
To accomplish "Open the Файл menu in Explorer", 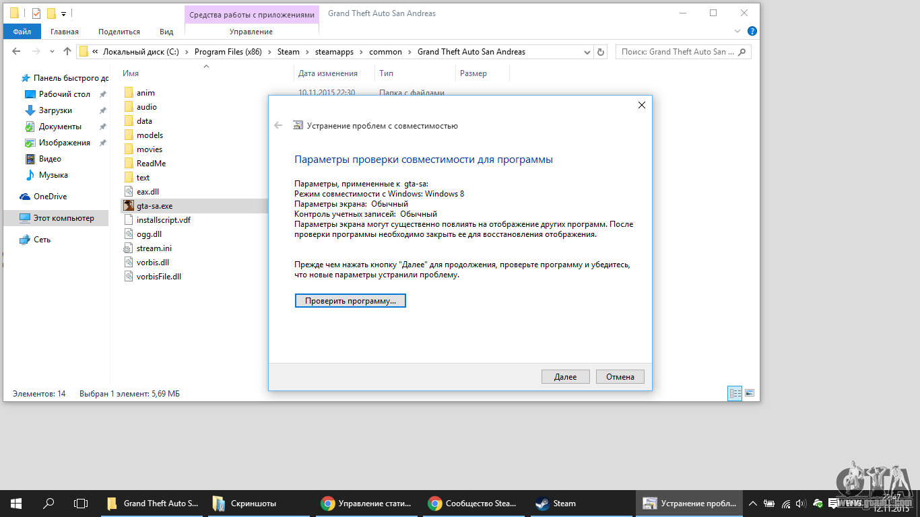I will pos(22,32).
